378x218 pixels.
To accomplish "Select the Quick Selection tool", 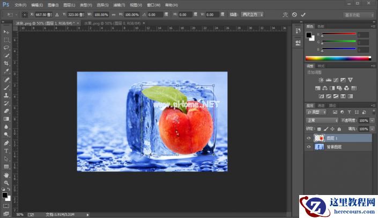I will (6, 56).
